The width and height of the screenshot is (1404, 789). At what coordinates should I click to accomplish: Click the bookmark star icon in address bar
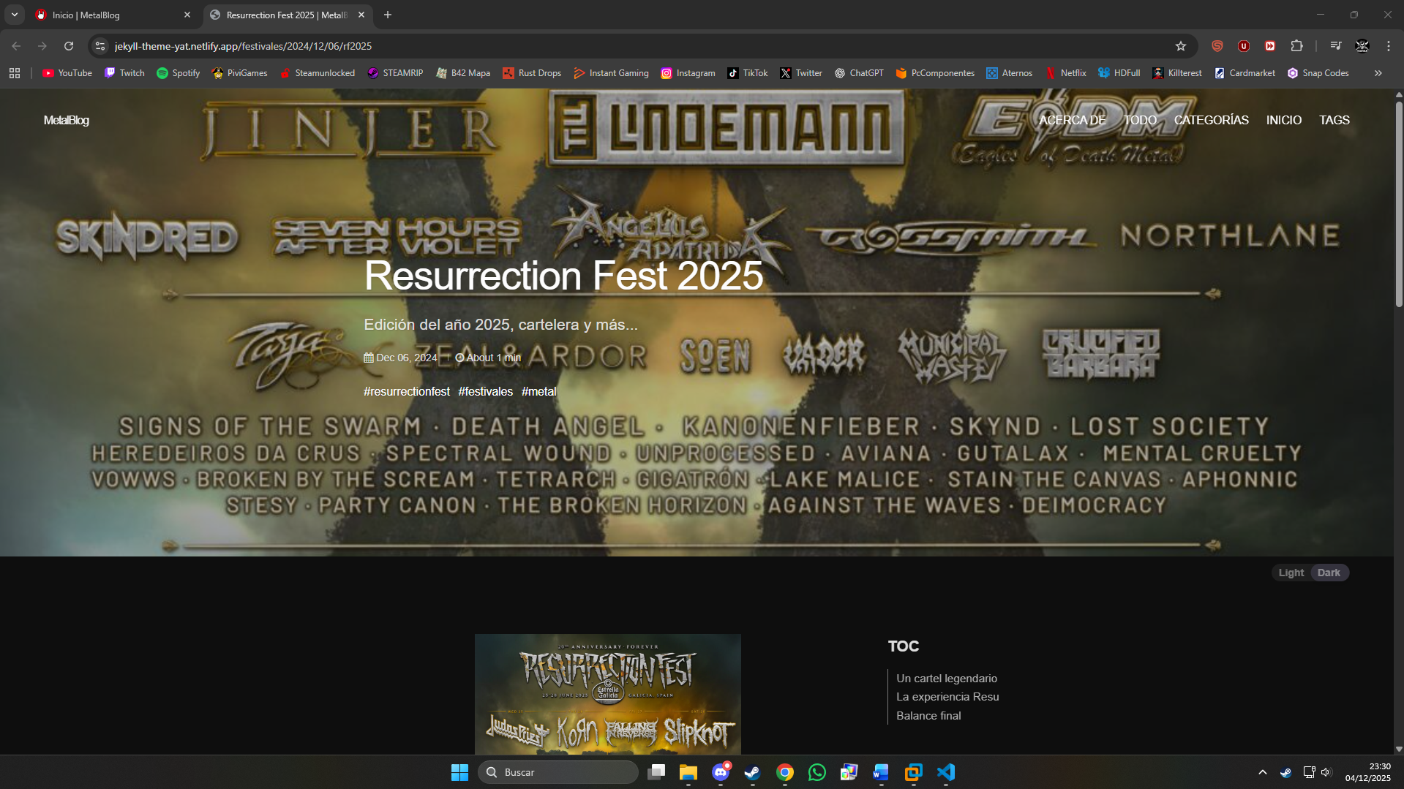1180,46
